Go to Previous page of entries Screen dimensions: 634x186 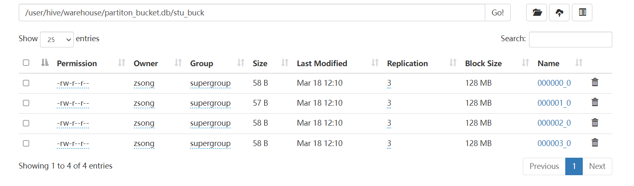coord(544,166)
